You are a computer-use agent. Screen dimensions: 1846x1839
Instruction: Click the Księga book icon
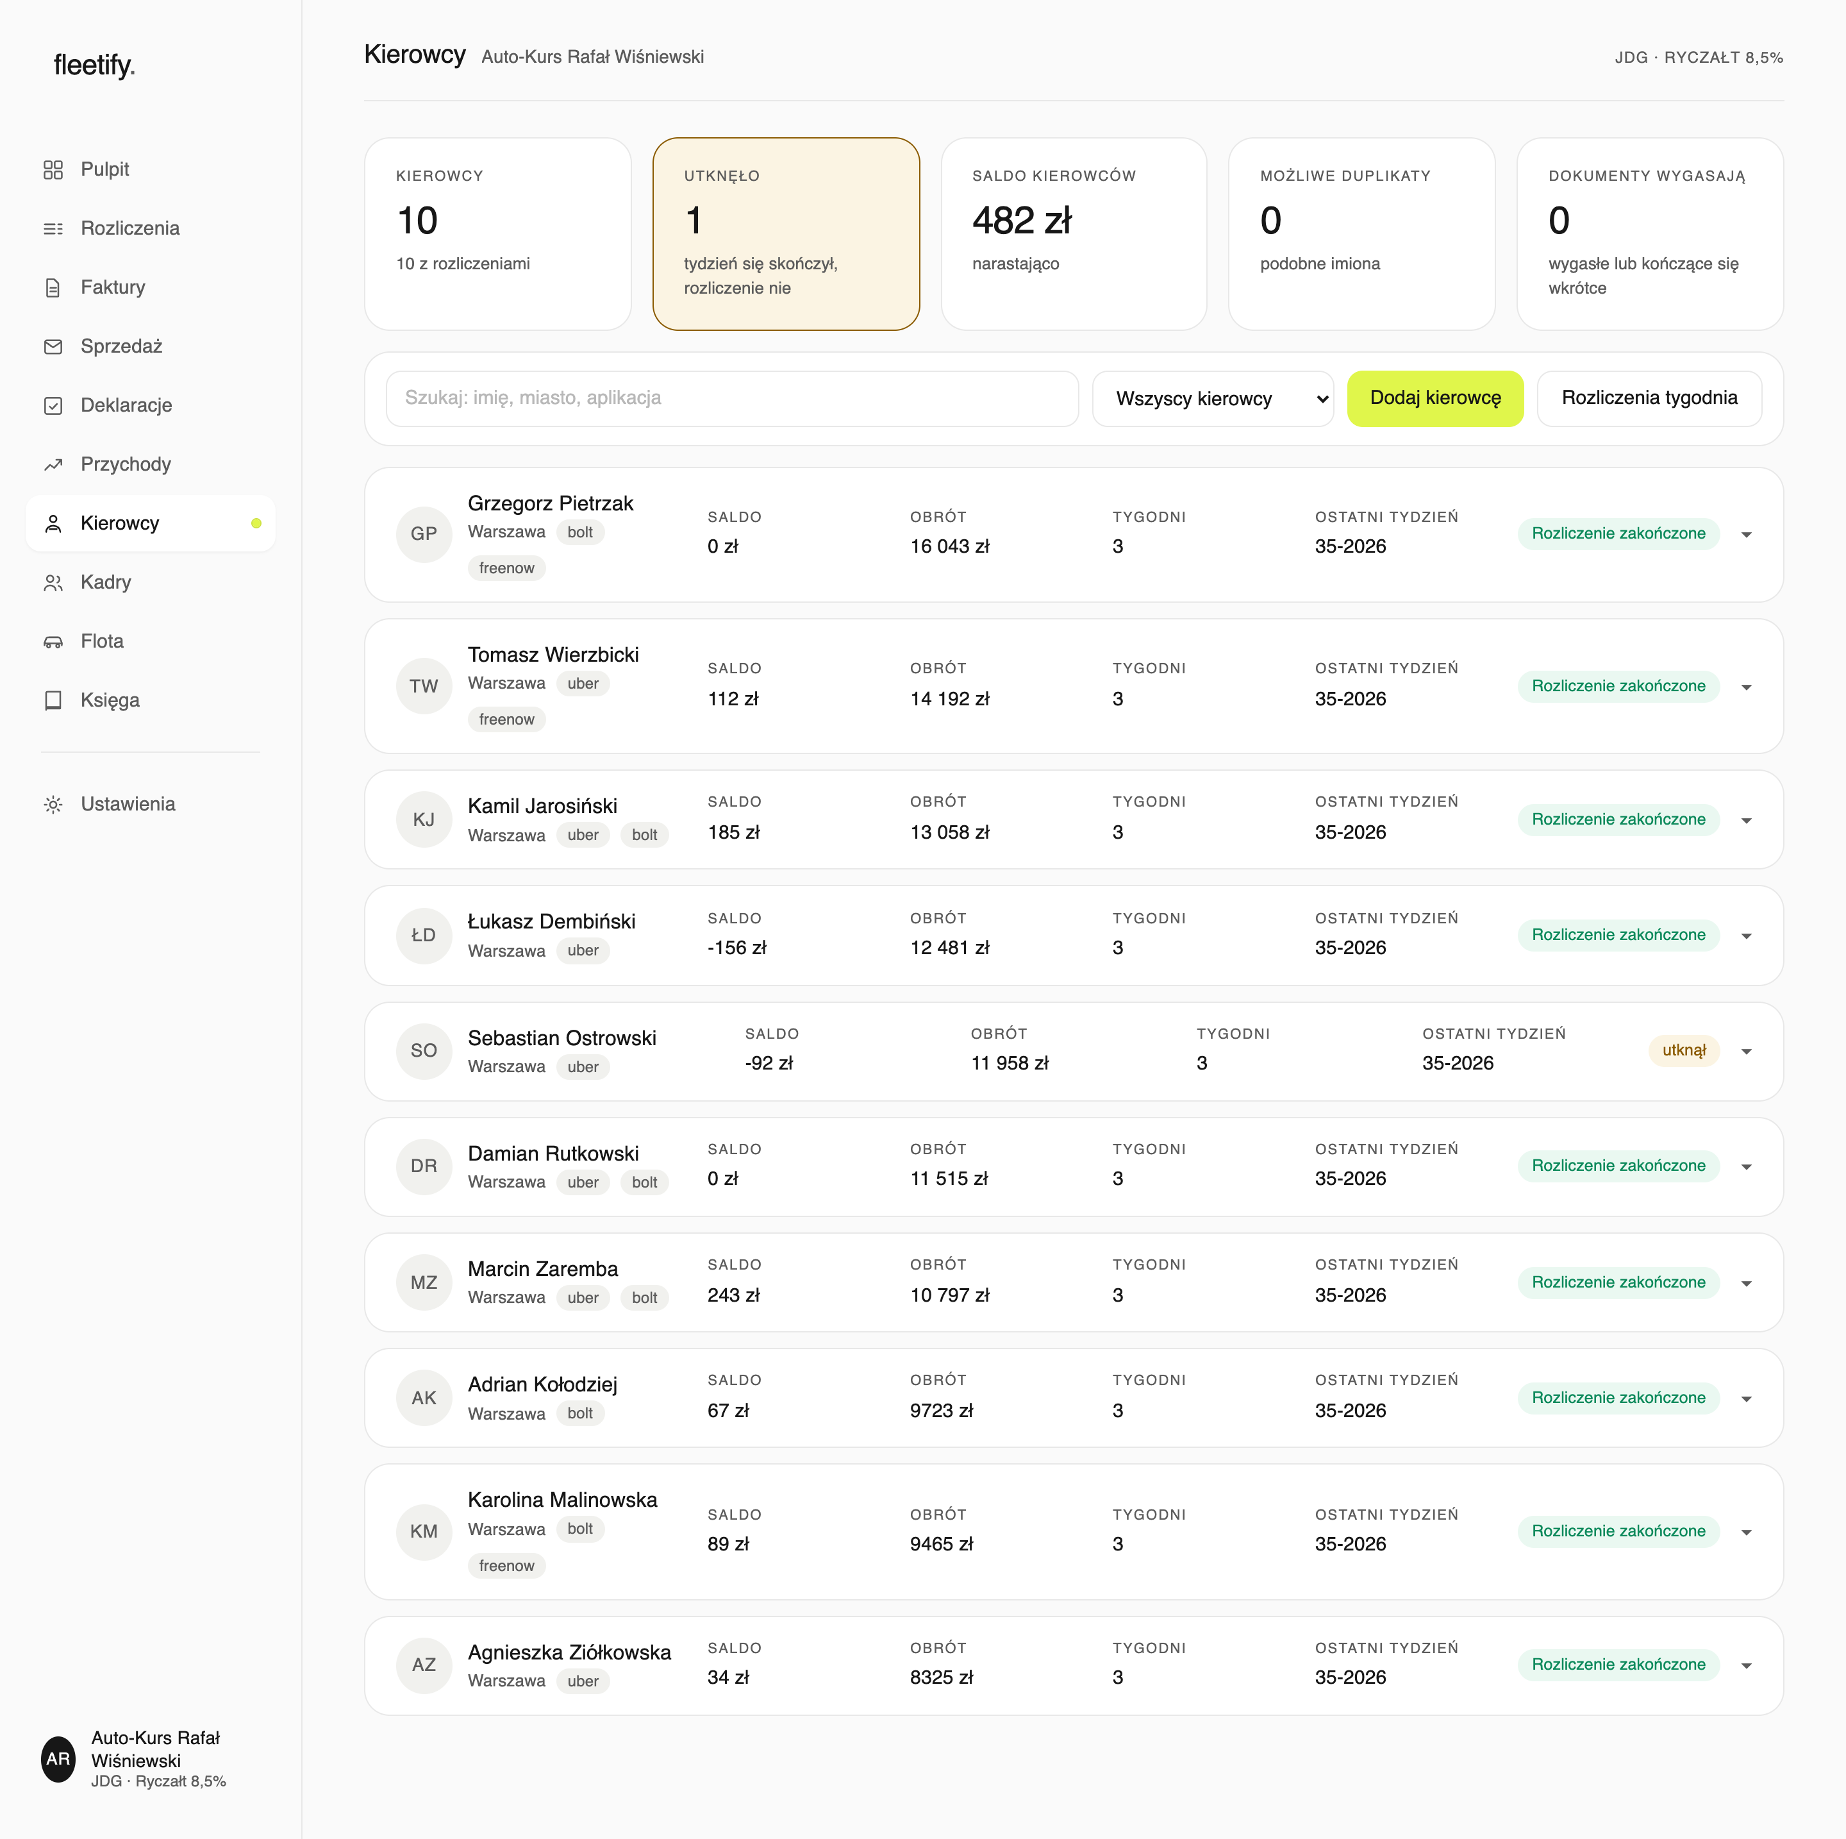pyautogui.click(x=53, y=701)
